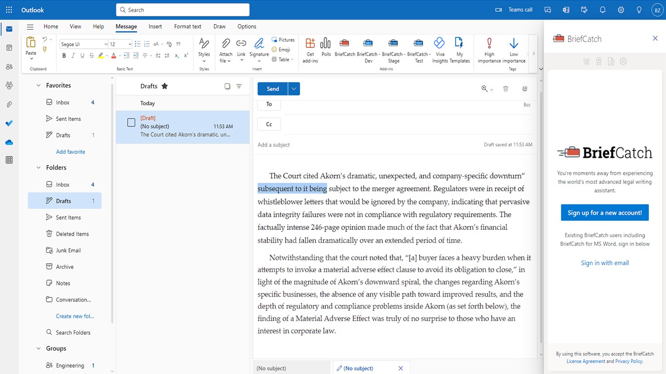Open the BriefCatch License Agreement link
This screenshot has width=666, height=374.
pos(586,361)
